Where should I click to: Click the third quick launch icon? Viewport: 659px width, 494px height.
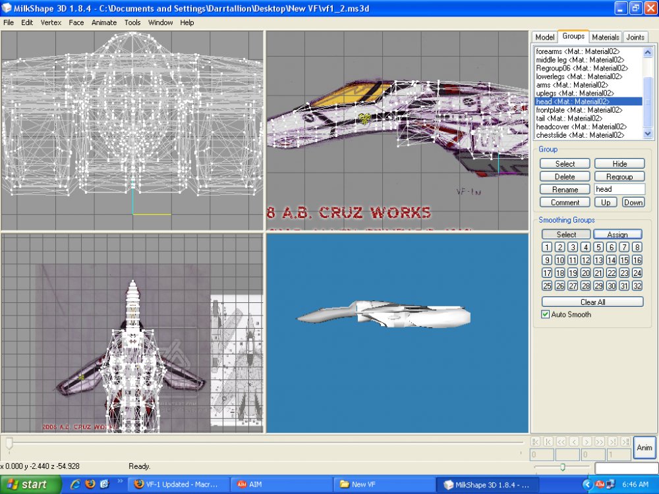click(104, 484)
